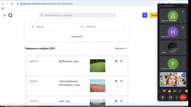Image resolution: width=191 pixels, height=107 pixels.
Task: Select соня participant tile
Action: point(173,48)
